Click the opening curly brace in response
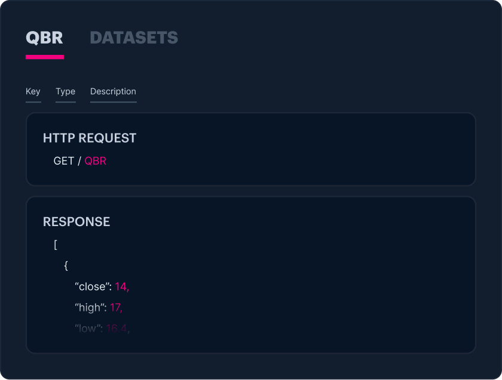 (66, 265)
